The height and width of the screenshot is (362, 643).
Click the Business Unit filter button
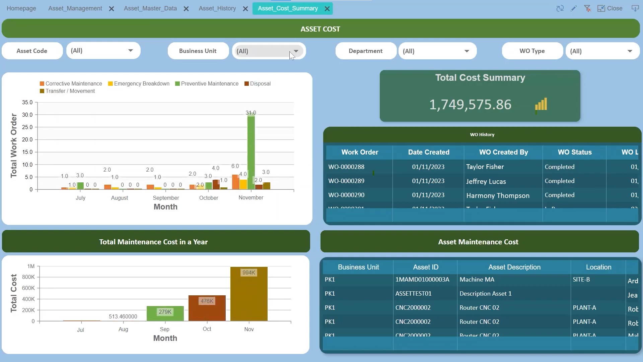[x=198, y=51]
